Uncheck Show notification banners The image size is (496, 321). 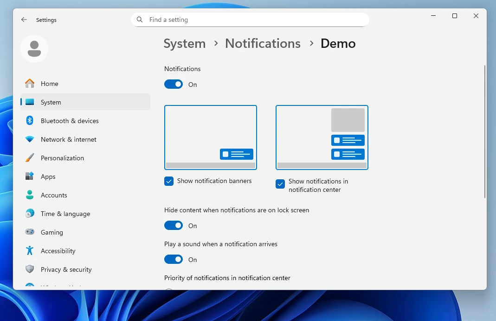click(x=169, y=181)
